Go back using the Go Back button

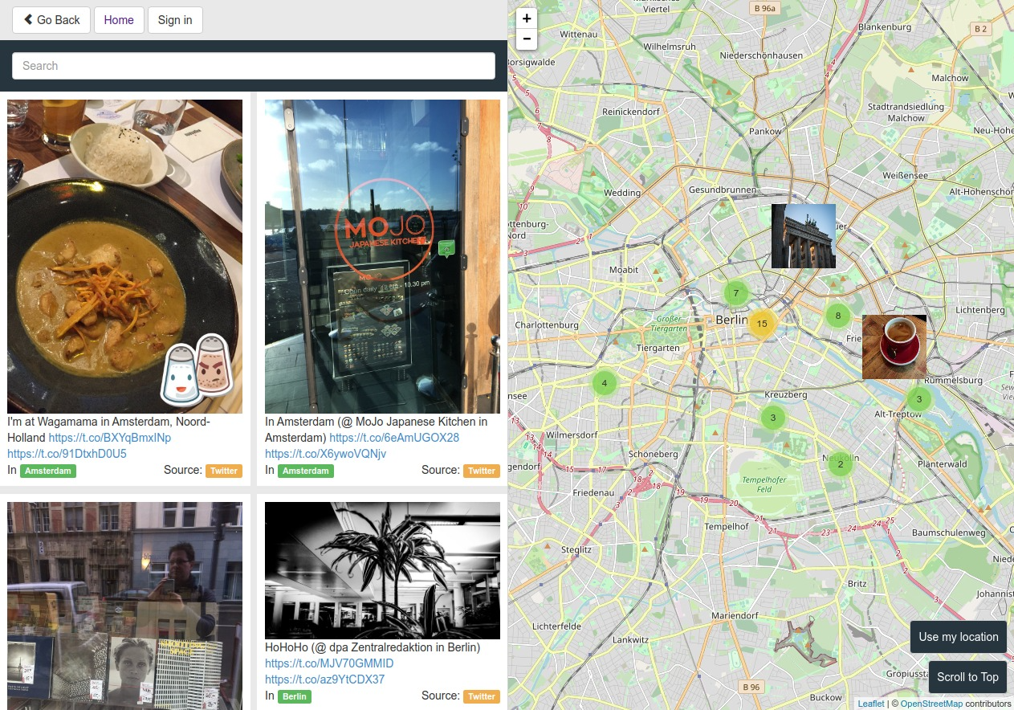pos(51,20)
